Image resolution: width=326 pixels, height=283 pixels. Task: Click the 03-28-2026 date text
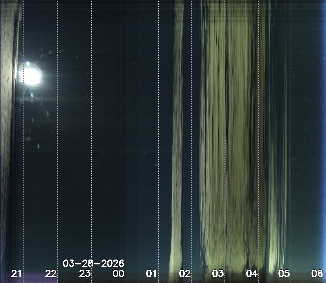93,264
